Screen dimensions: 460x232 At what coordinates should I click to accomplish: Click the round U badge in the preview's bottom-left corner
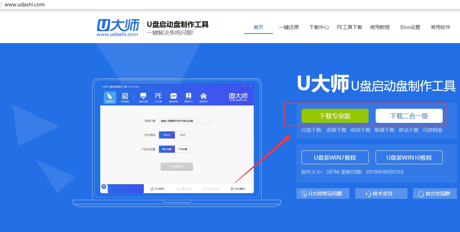point(104,186)
